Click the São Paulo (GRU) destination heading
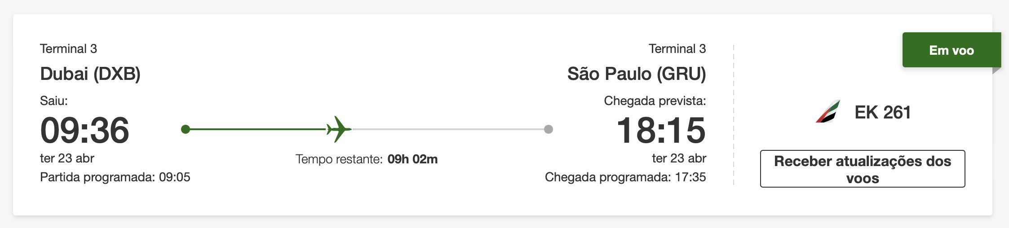Screen dimensions: 1009x228 click(x=637, y=74)
